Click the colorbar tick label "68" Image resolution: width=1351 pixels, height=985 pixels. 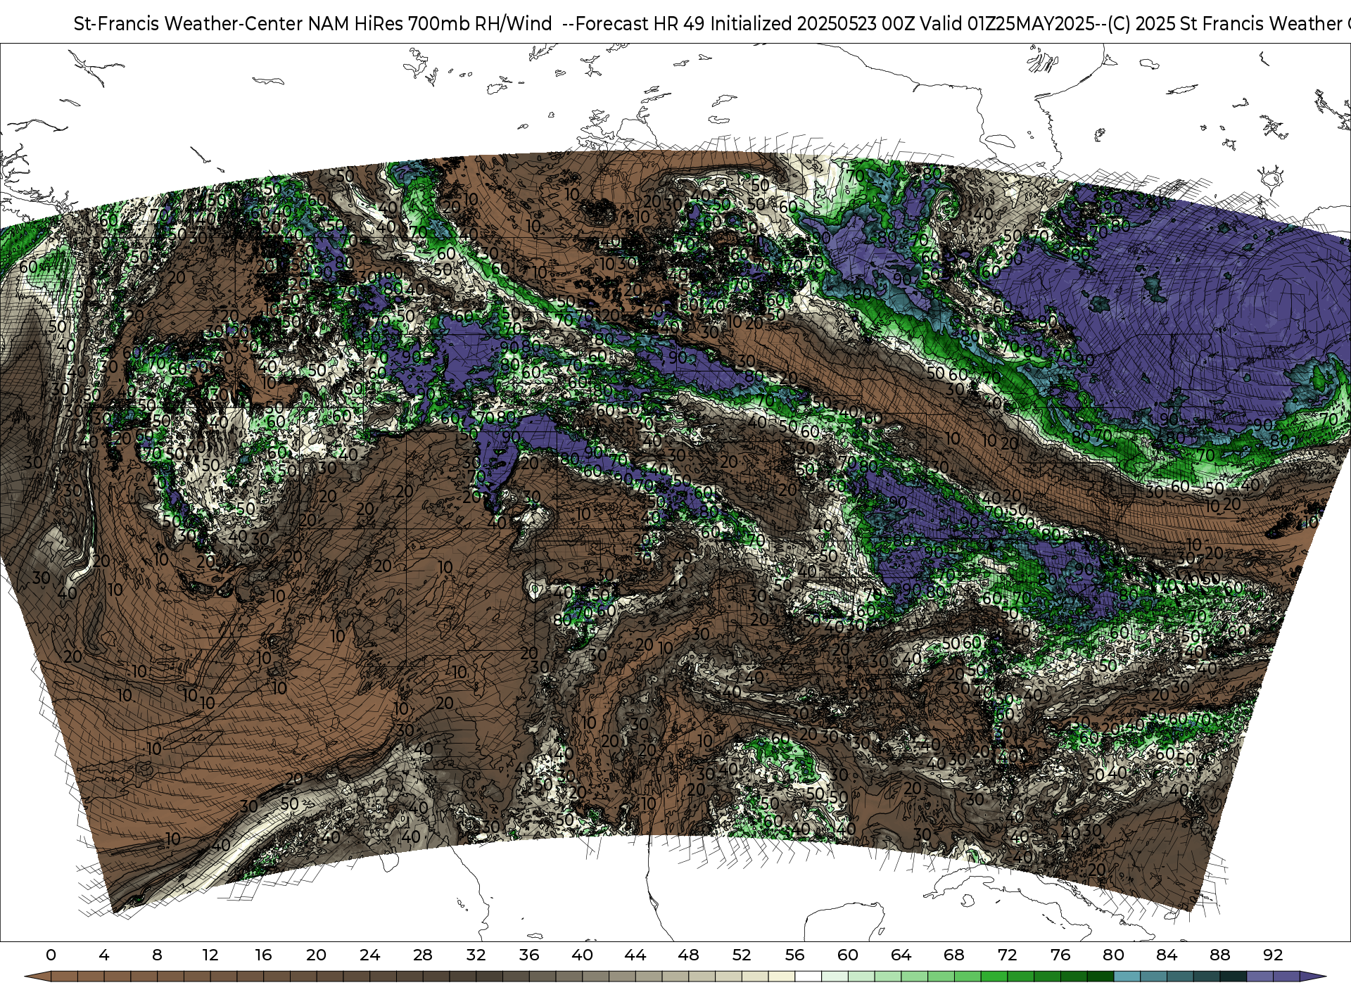tap(954, 955)
